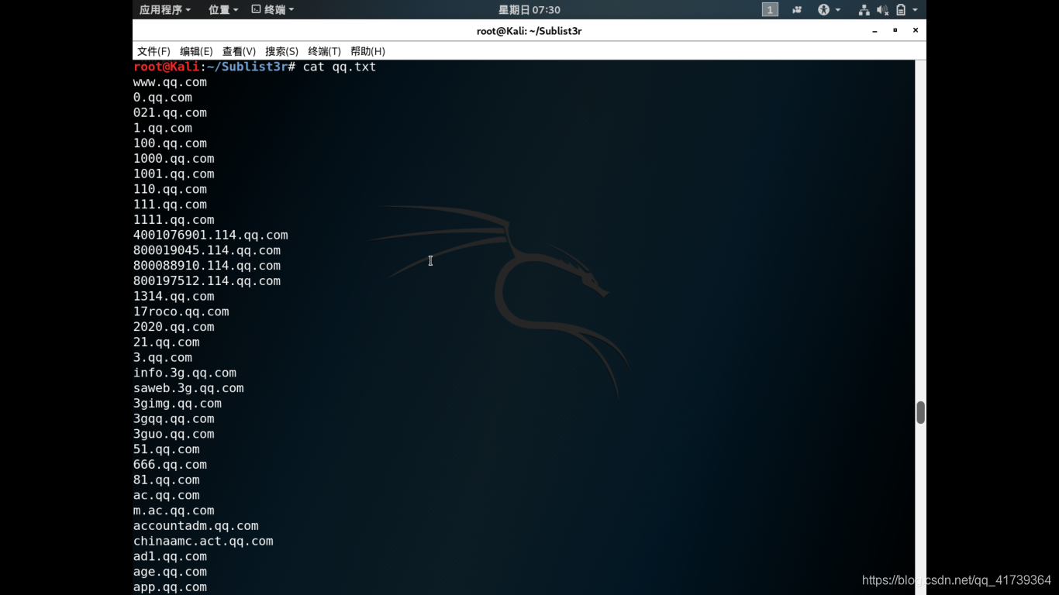Click the line chinaamc.act.qq.com
Screen dimensions: 1059x595
coord(203,542)
